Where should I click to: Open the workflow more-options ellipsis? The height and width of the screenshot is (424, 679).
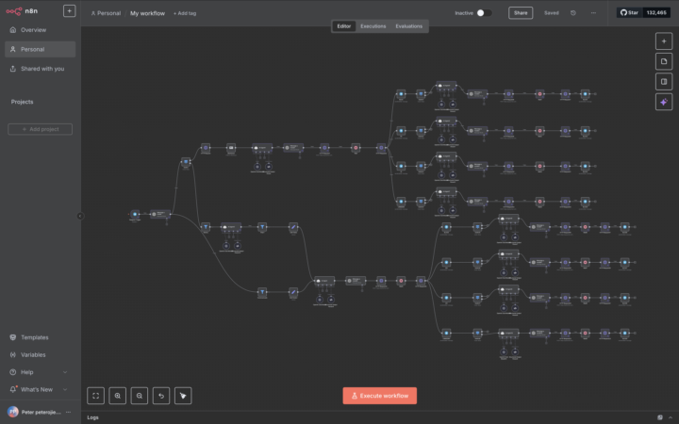tap(593, 13)
